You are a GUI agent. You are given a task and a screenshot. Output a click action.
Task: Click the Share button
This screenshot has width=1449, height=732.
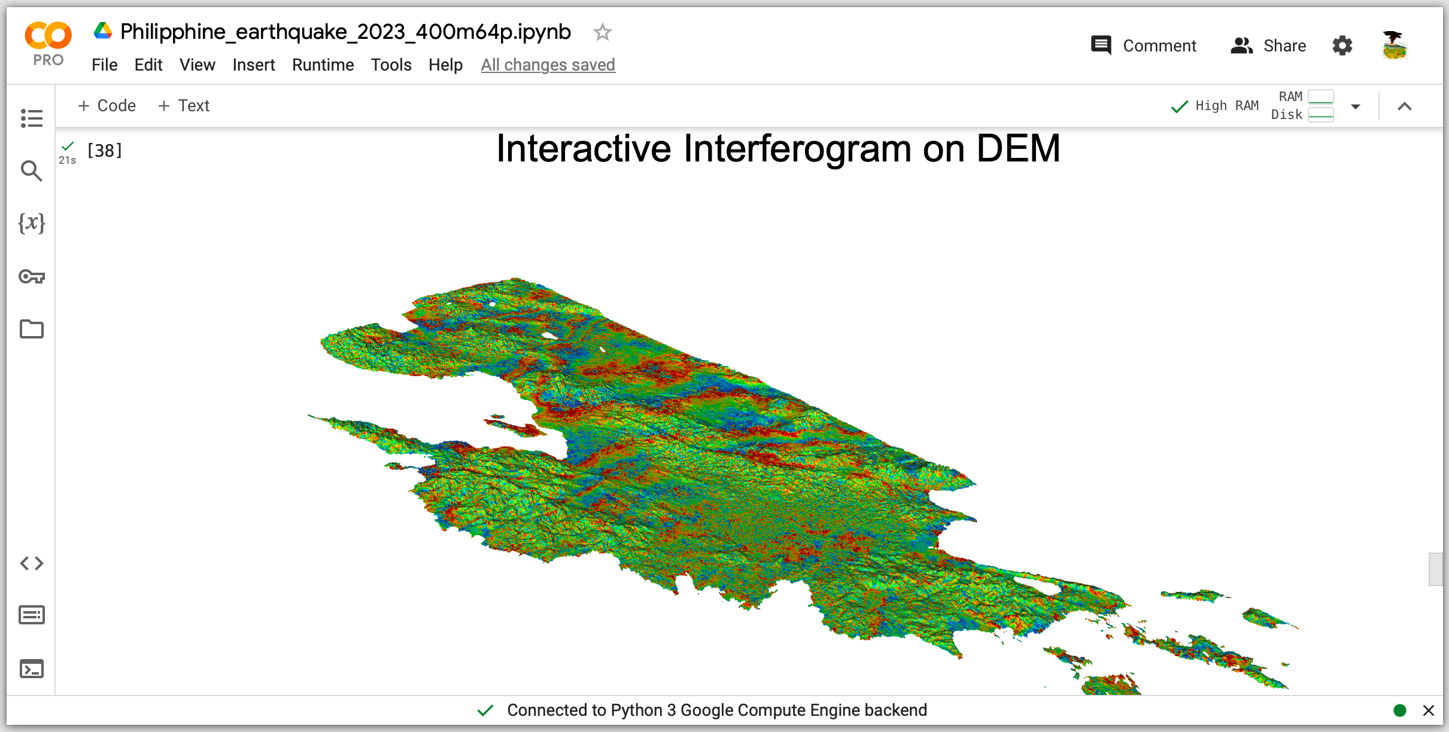point(1268,45)
